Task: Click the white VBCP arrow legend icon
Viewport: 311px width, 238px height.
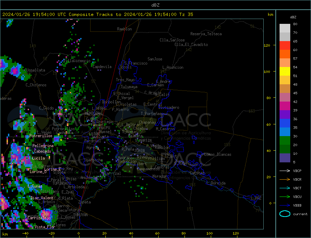Action: (285, 171)
